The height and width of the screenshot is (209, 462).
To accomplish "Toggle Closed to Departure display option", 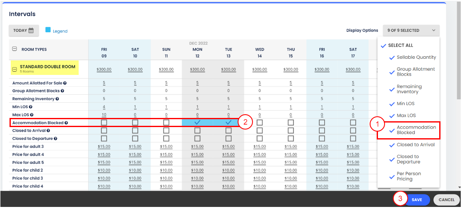I will click(405, 159).
